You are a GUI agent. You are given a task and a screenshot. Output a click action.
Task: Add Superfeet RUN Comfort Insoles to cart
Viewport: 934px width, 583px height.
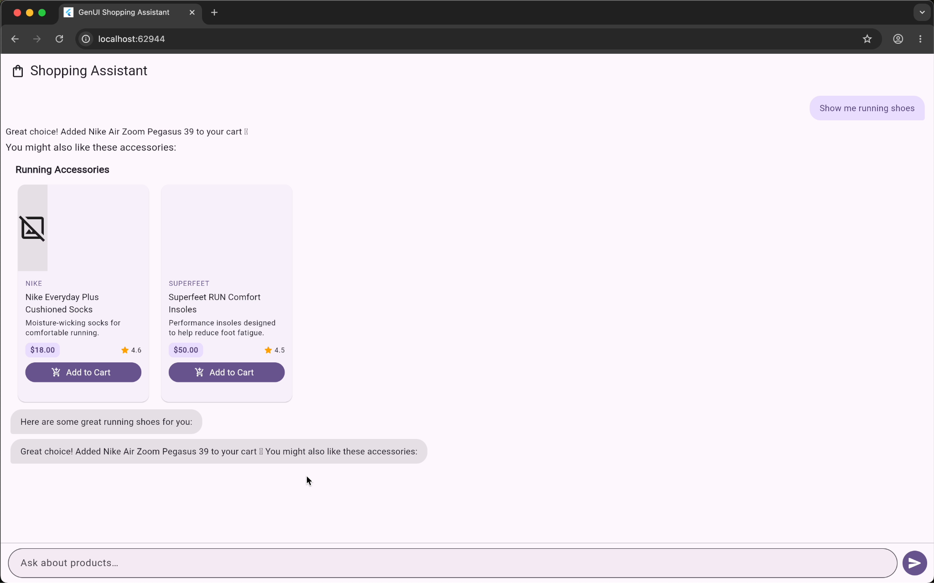tap(227, 372)
